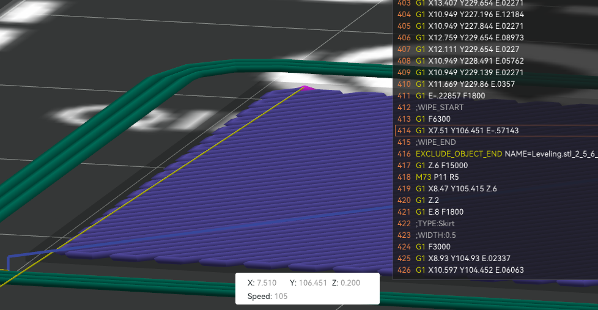Click the Z: 0.200 height readout
598x310 pixels.
[x=346, y=283]
